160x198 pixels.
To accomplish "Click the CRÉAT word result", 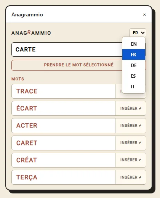I will (x=64, y=160).
